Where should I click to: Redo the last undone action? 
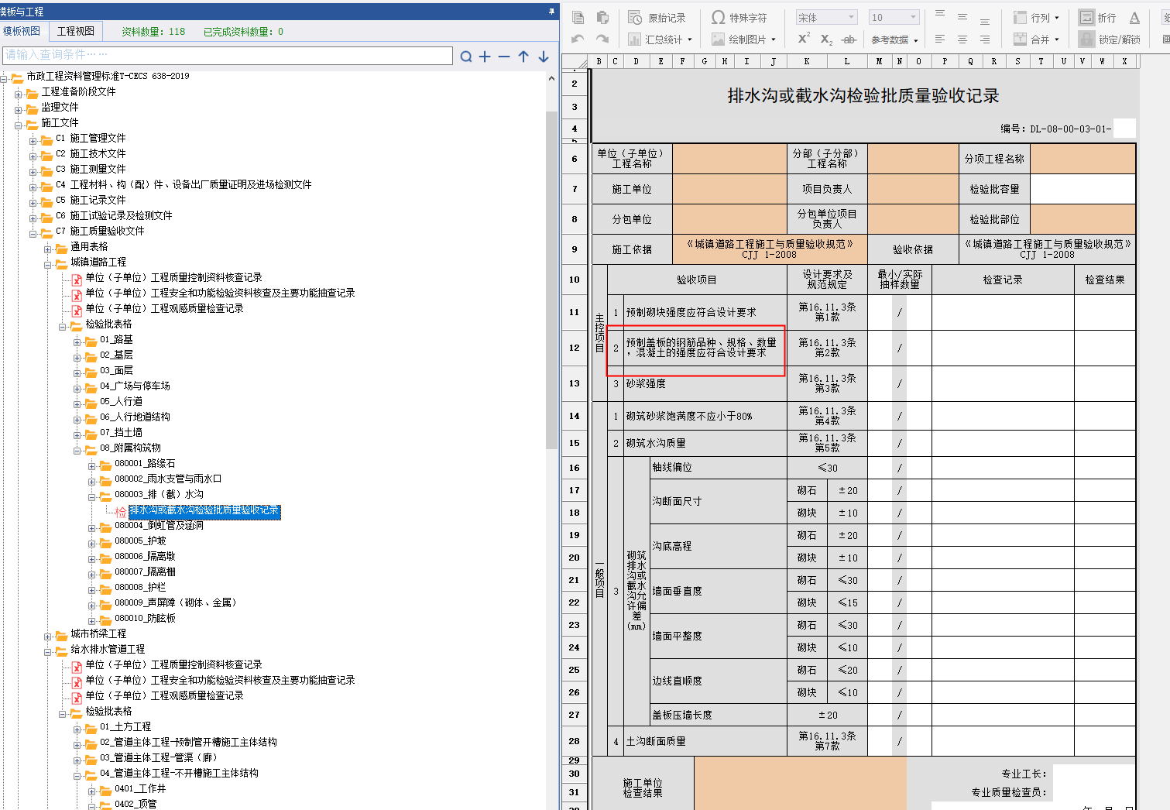click(602, 39)
